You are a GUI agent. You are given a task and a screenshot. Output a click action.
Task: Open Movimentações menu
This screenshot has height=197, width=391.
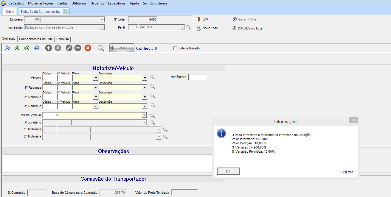coord(41,3)
